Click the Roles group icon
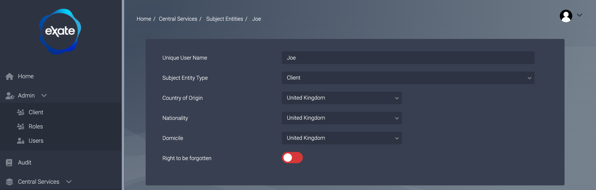Screen dimensions: 596x190 [x=21, y=126]
